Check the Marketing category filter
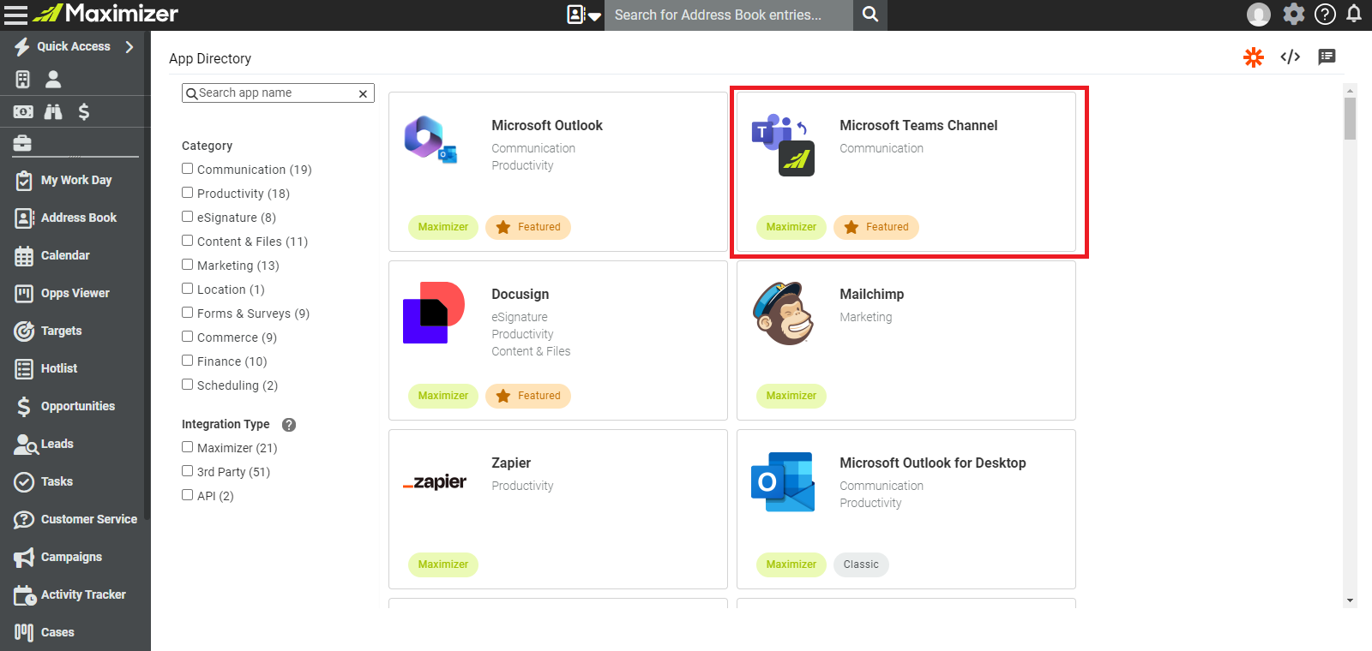 point(187,265)
